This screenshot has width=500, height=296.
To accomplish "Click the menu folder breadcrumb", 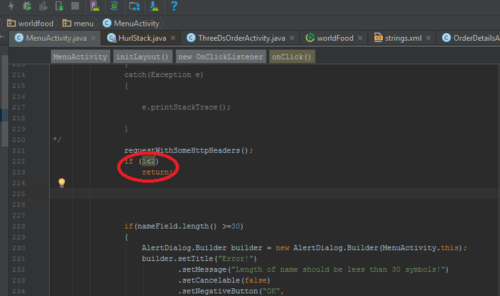I will [x=77, y=23].
